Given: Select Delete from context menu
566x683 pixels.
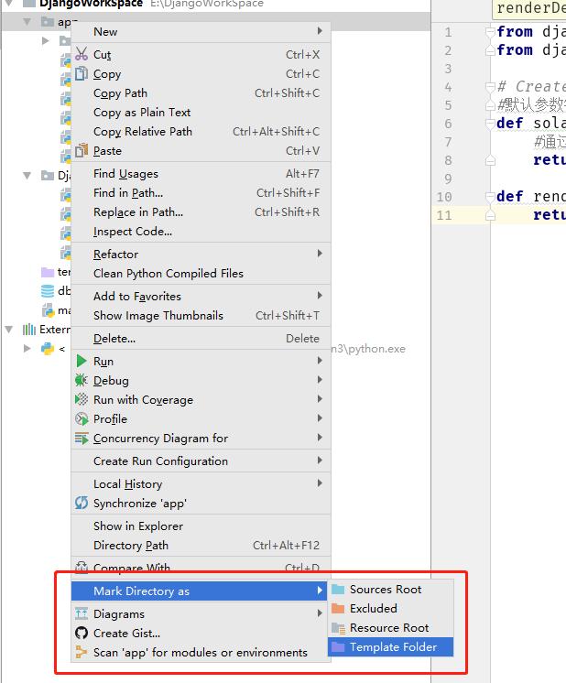Looking at the screenshot, I should coord(201,339).
